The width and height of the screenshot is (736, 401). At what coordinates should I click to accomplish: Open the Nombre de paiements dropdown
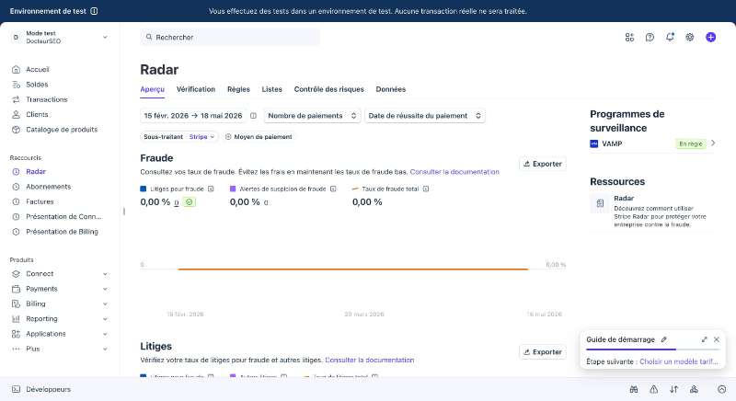pos(312,115)
